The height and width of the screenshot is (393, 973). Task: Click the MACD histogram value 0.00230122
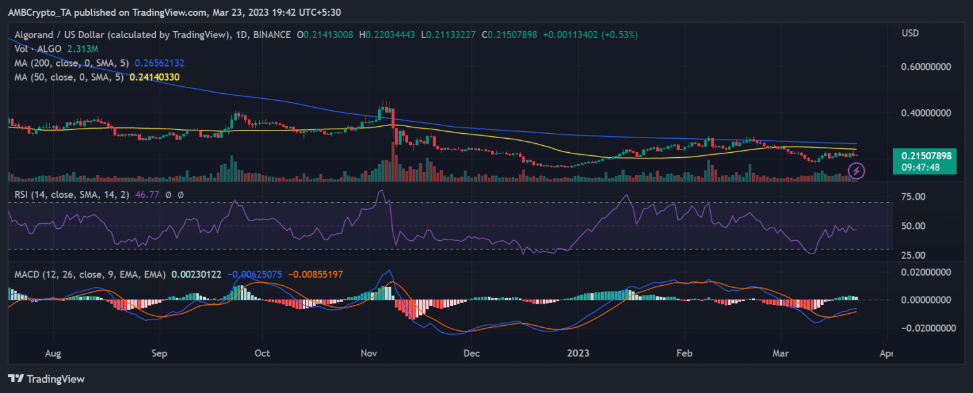pyautogui.click(x=195, y=274)
